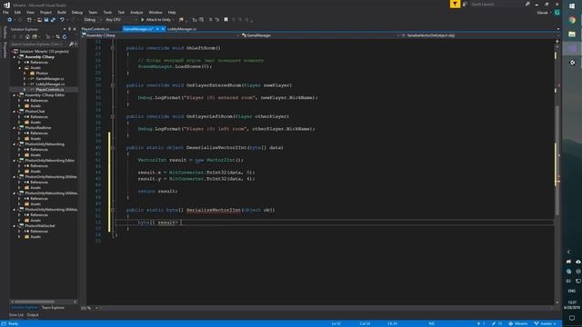Click the Attach to Unity button
Screen dimensions: 582x327
[156, 20]
